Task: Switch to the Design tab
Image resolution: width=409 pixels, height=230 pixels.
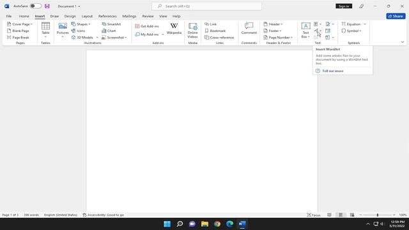Action: (x=70, y=16)
